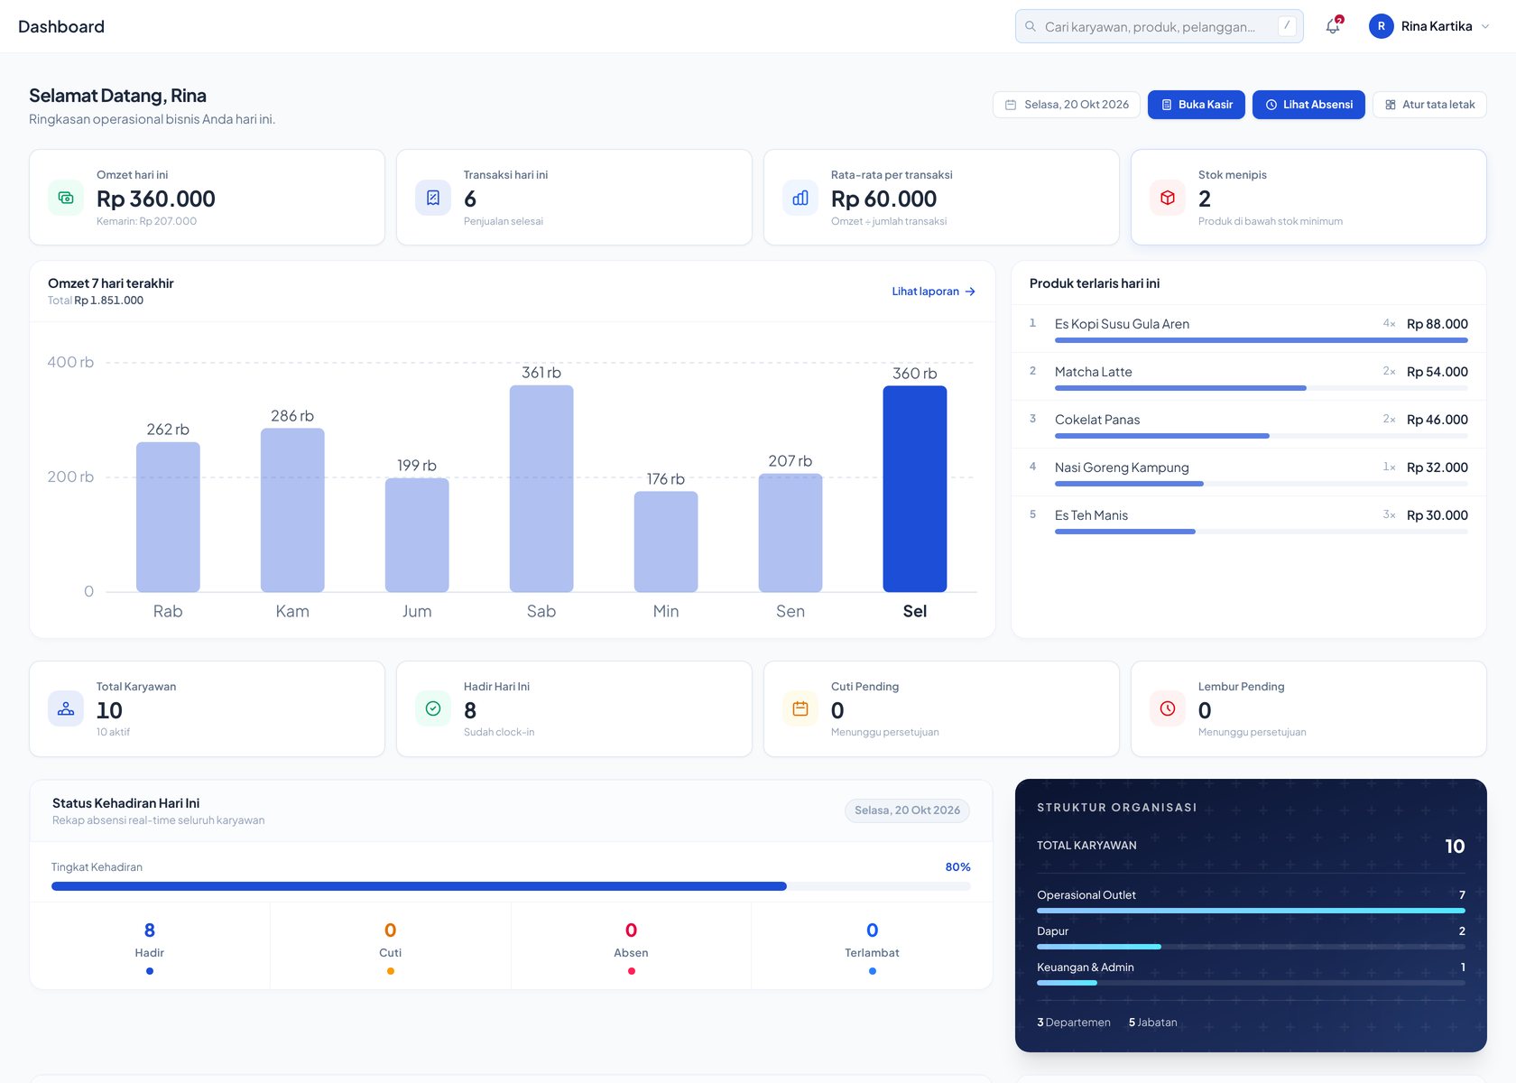Click the 3 Departemen label
The width and height of the screenshot is (1516, 1083).
coord(1074,1023)
